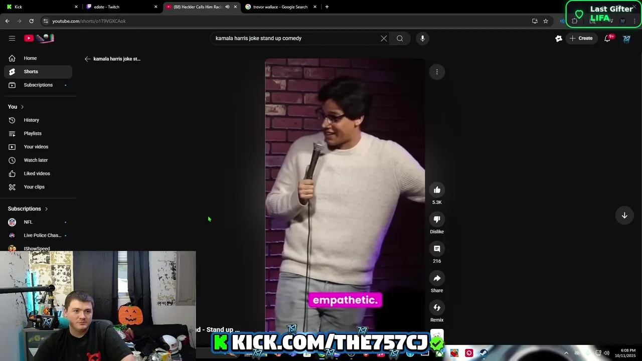The height and width of the screenshot is (361, 642).
Task: Clear the search box text
Action: [x=384, y=38]
